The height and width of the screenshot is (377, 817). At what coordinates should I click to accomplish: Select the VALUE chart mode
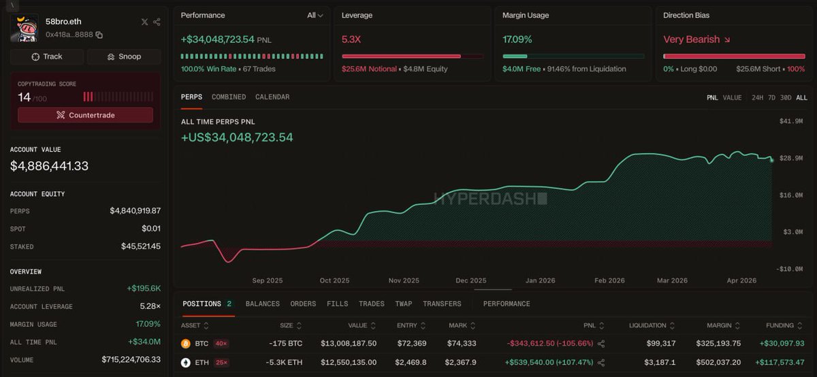[732, 98]
